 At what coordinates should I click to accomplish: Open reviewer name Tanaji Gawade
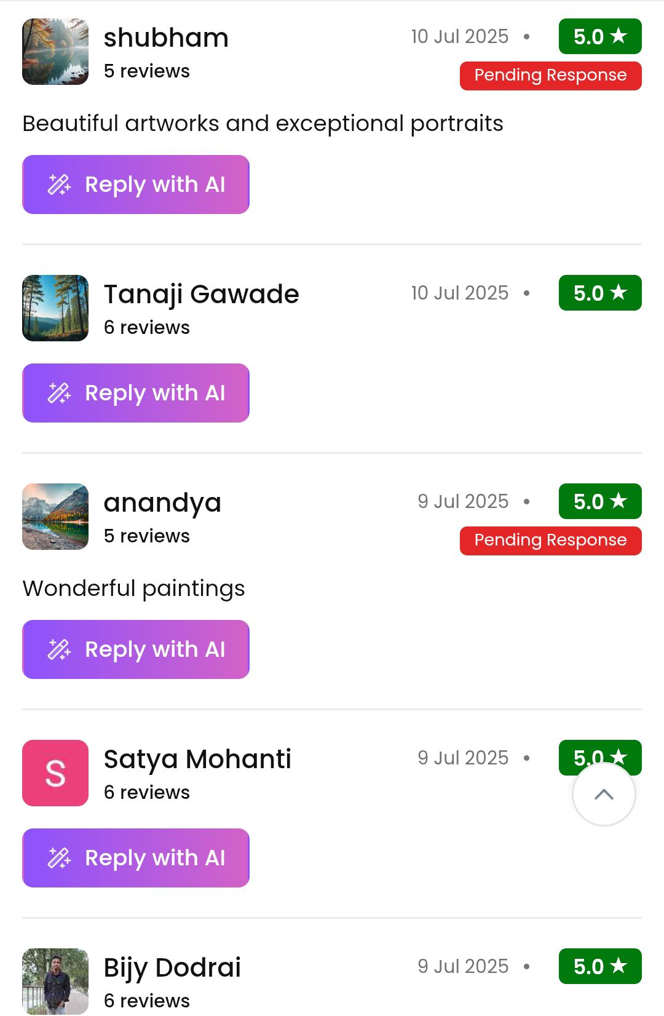click(201, 295)
